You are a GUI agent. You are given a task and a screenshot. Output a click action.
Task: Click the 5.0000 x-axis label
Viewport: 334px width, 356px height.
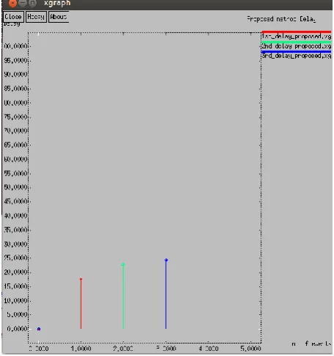(250, 349)
